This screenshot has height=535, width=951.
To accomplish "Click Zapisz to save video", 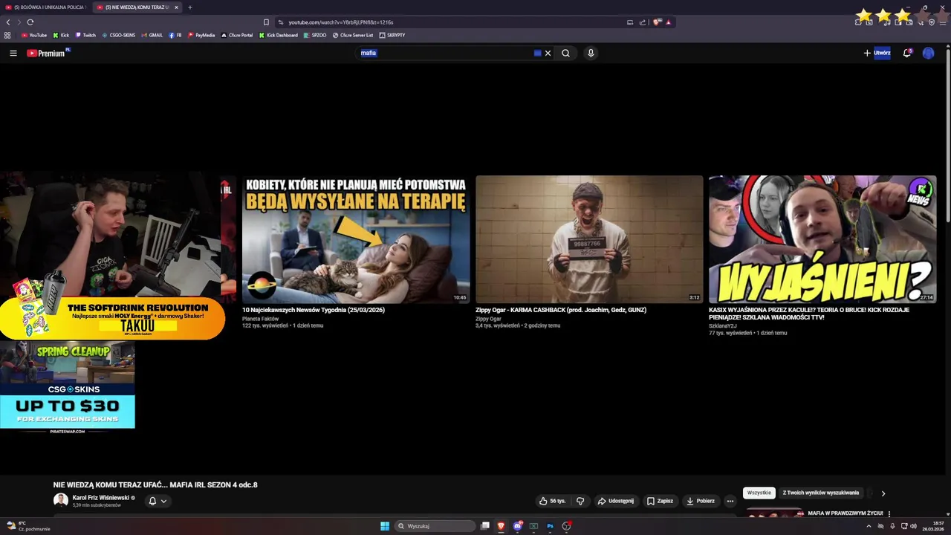I will (x=660, y=501).
